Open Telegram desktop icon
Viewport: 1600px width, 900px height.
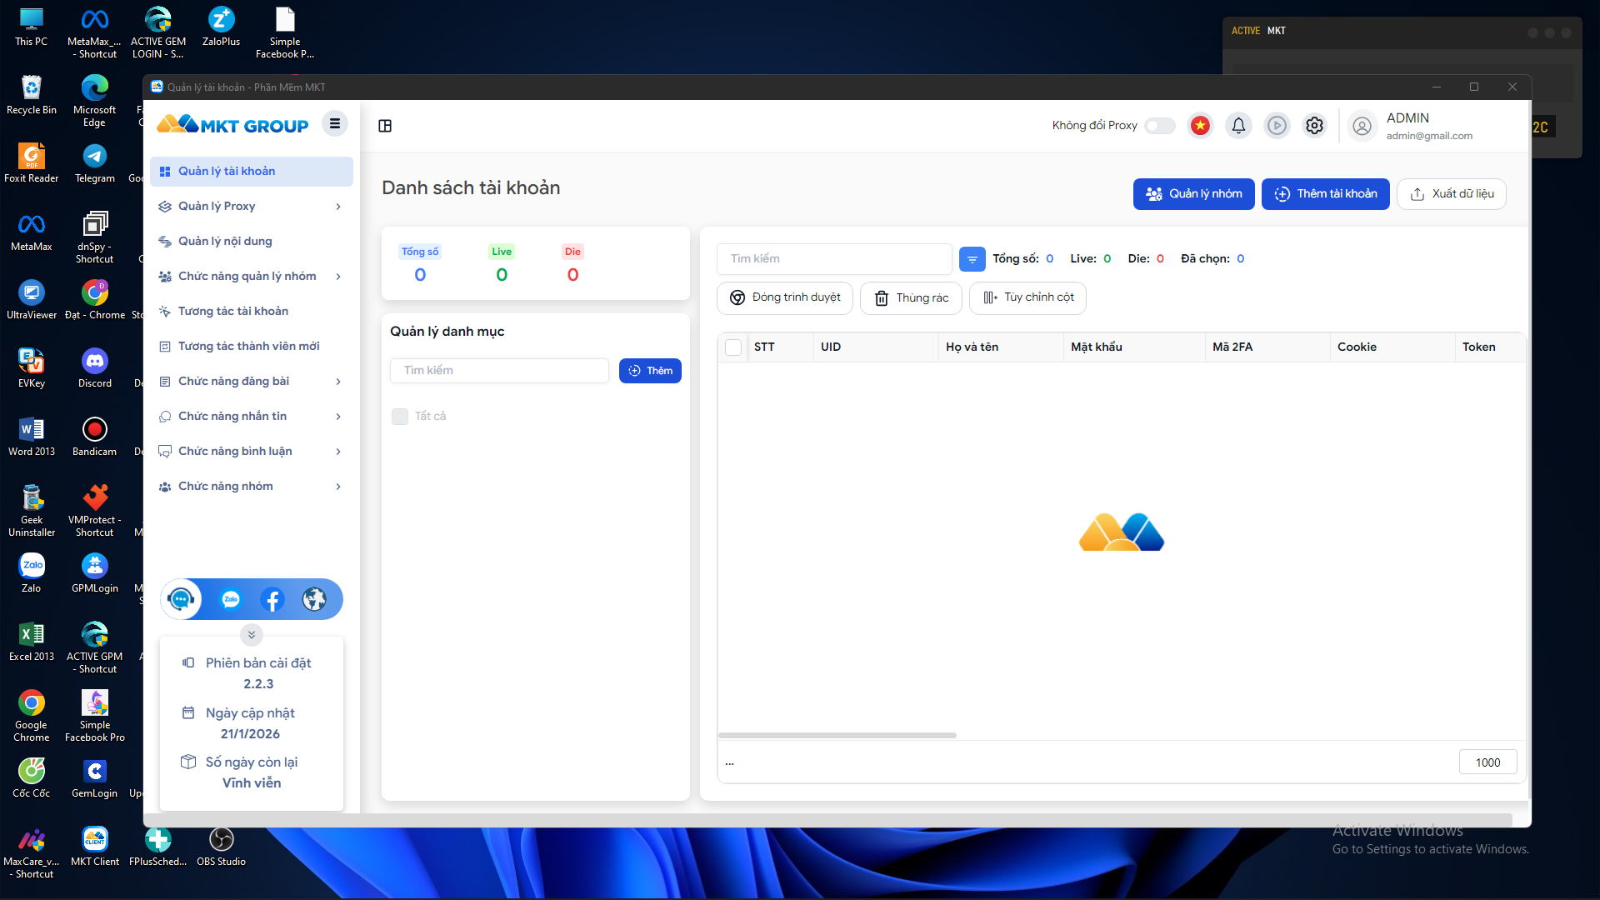pyautogui.click(x=94, y=162)
